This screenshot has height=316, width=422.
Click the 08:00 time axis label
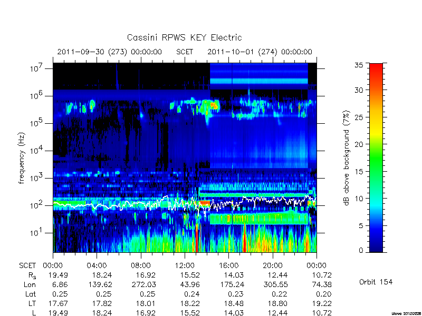pos(141,265)
